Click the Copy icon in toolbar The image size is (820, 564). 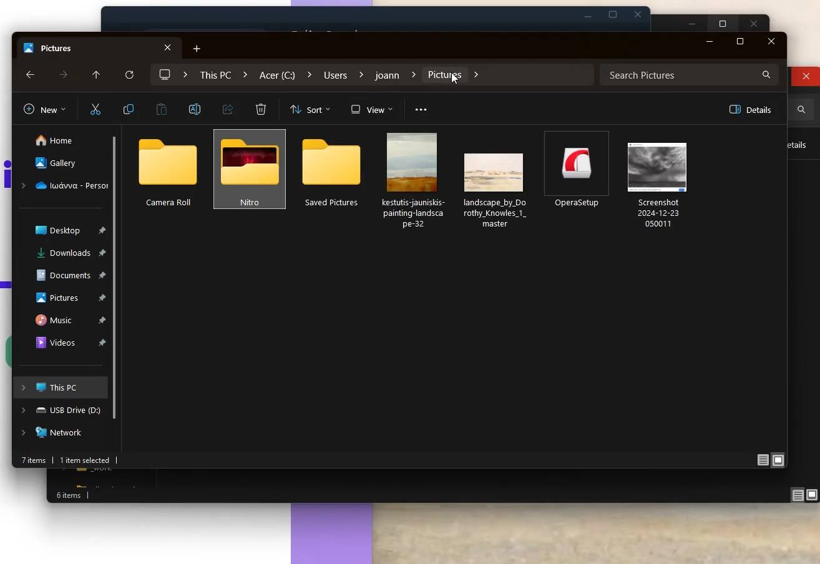point(129,110)
